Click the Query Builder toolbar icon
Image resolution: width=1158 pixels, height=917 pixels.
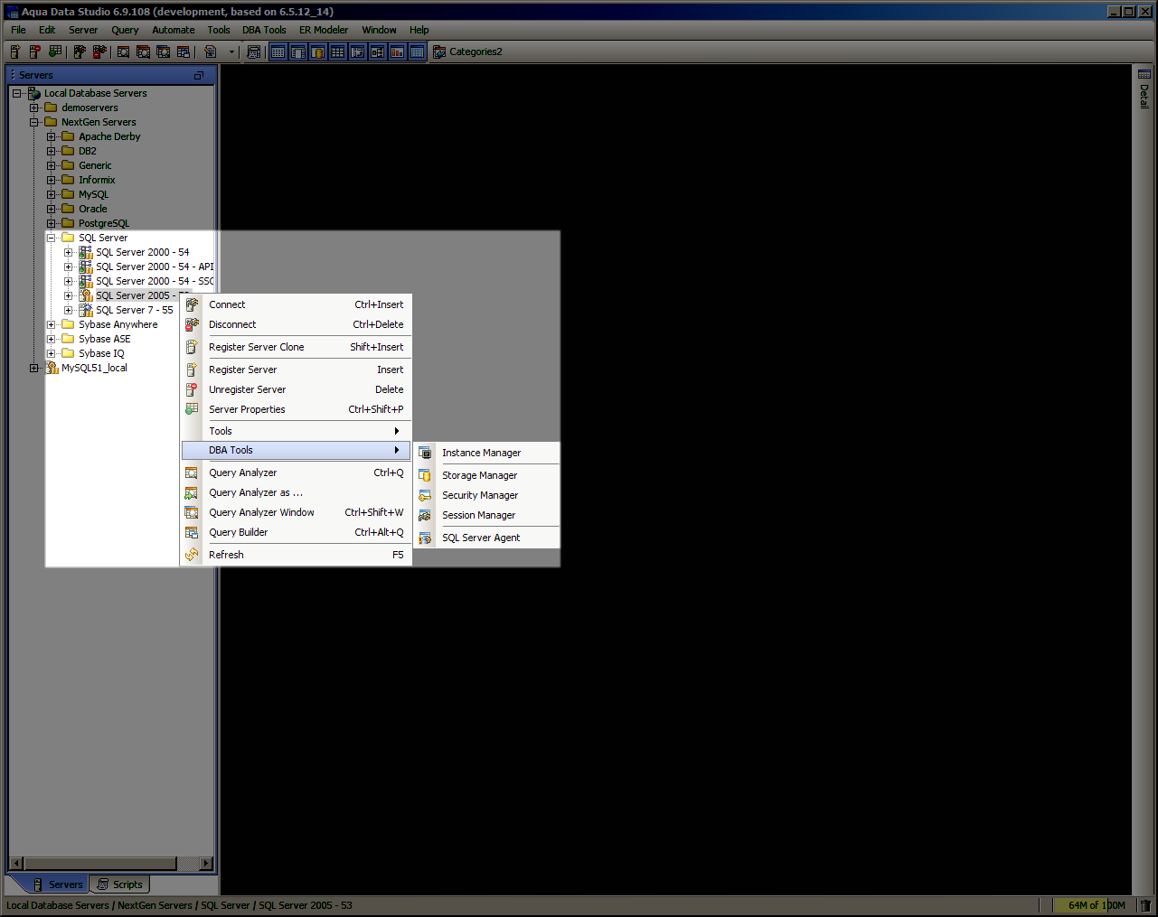click(x=184, y=51)
